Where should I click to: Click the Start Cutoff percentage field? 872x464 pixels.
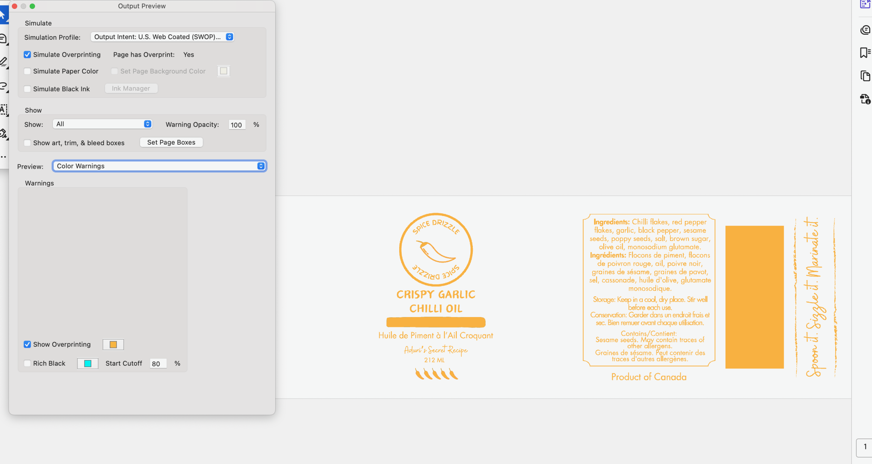tap(158, 364)
